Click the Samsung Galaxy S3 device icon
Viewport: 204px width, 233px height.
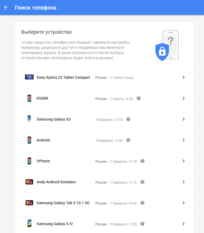[29, 118]
